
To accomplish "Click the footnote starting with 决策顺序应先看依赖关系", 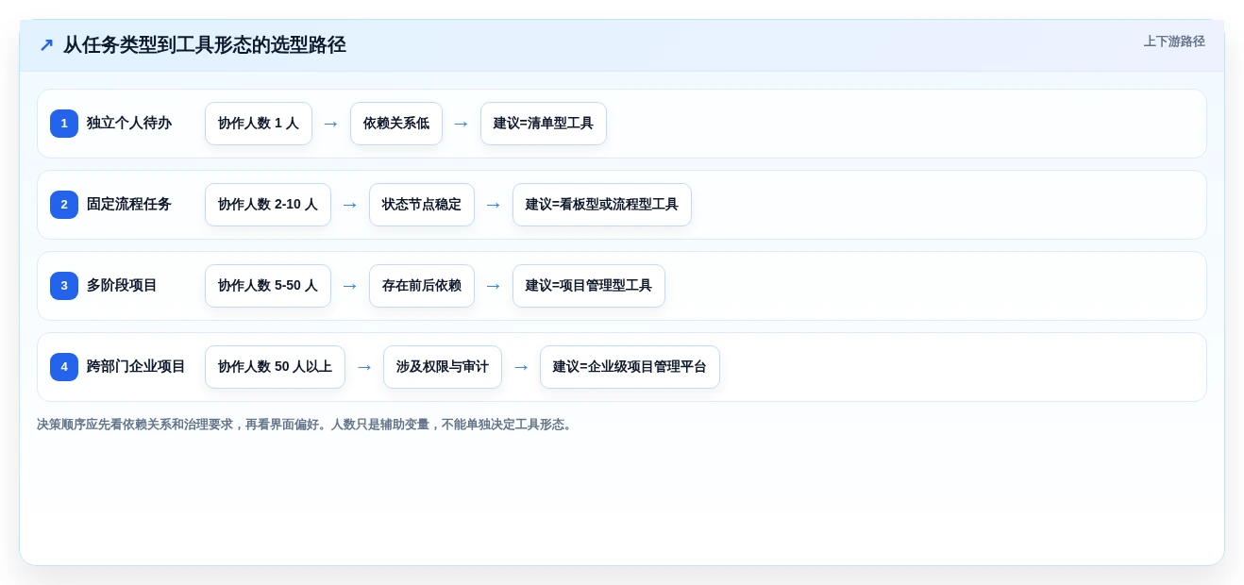I will (x=307, y=426).
